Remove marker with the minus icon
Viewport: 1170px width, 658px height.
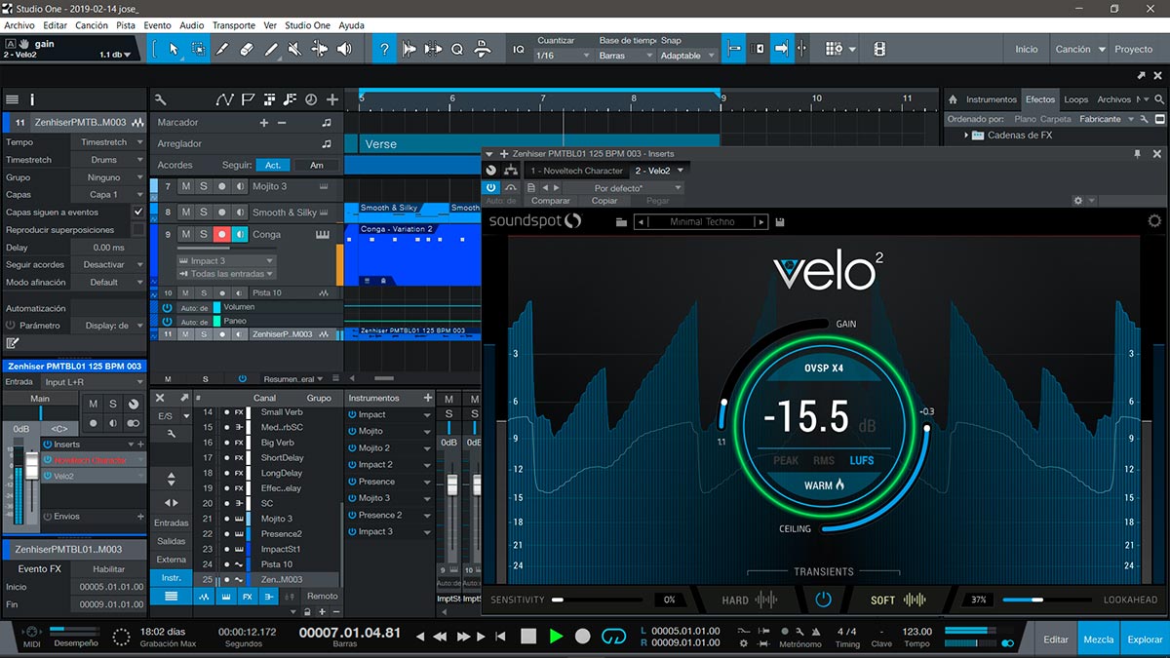coord(282,123)
